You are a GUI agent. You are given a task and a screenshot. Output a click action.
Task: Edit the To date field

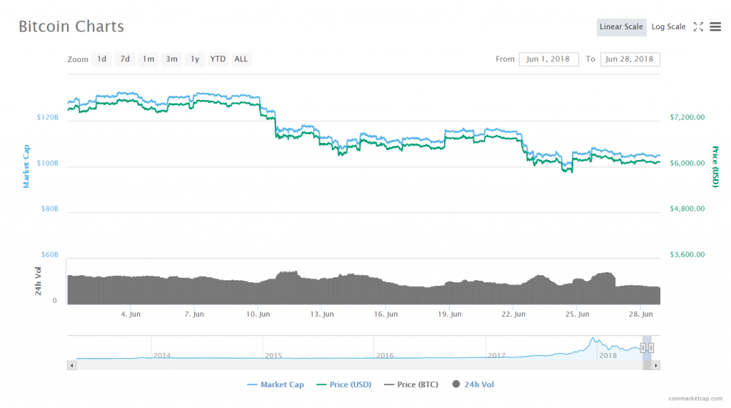tap(630, 59)
